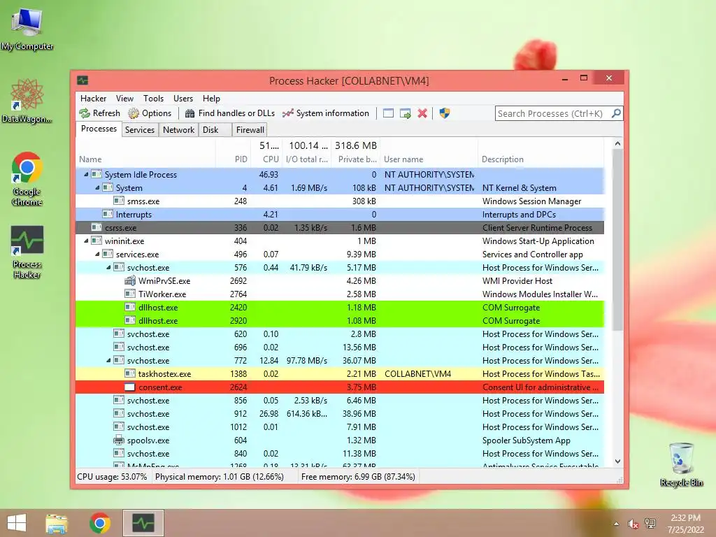Click the Interrupts process icon

108,214
